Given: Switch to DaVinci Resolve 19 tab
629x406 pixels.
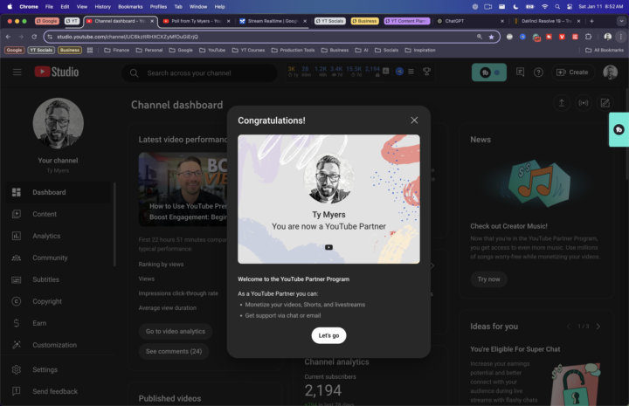Looking at the screenshot, I should (546, 21).
